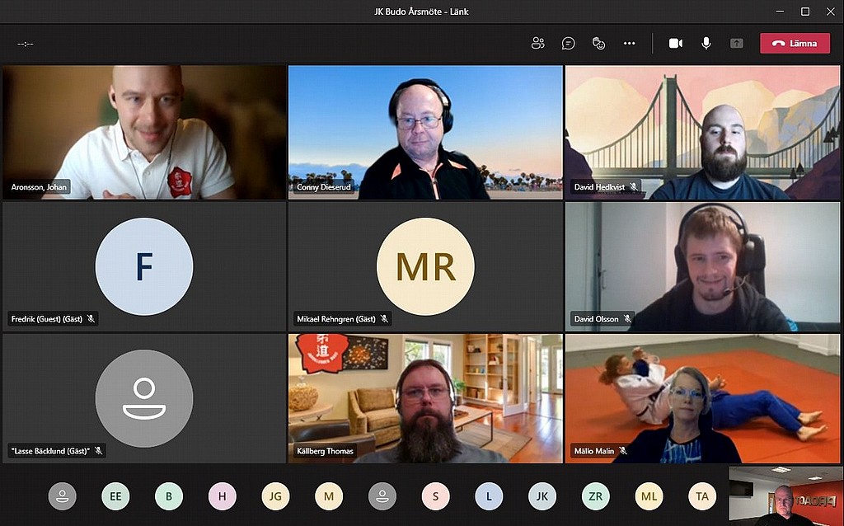Click the Conny Dieserud name label
Viewport: 844px width, 526px height.
tap(323, 187)
